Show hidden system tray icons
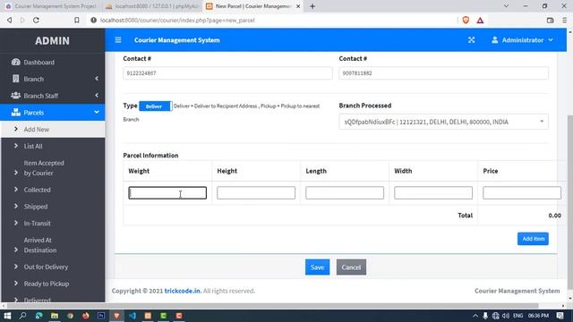 pos(475,316)
